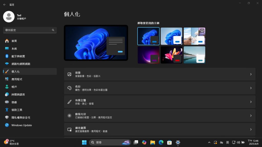Open 隱私權與安全性 (Privacy & security) settings

tap(22, 117)
